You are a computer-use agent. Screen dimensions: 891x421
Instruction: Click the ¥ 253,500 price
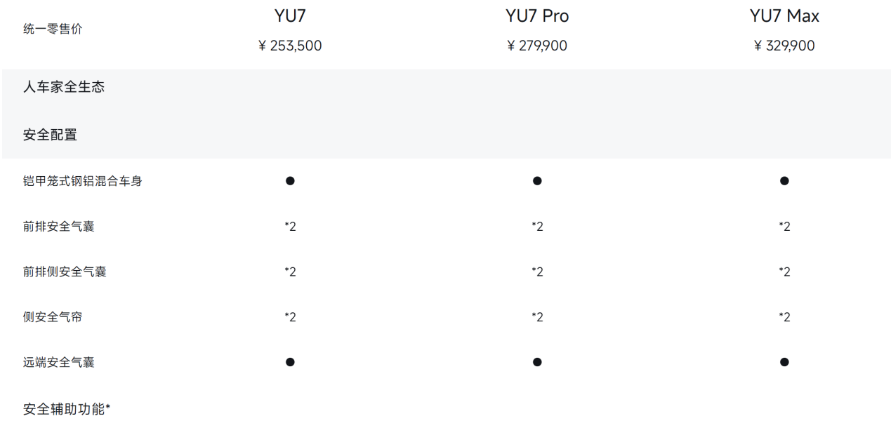pos(290,46)
